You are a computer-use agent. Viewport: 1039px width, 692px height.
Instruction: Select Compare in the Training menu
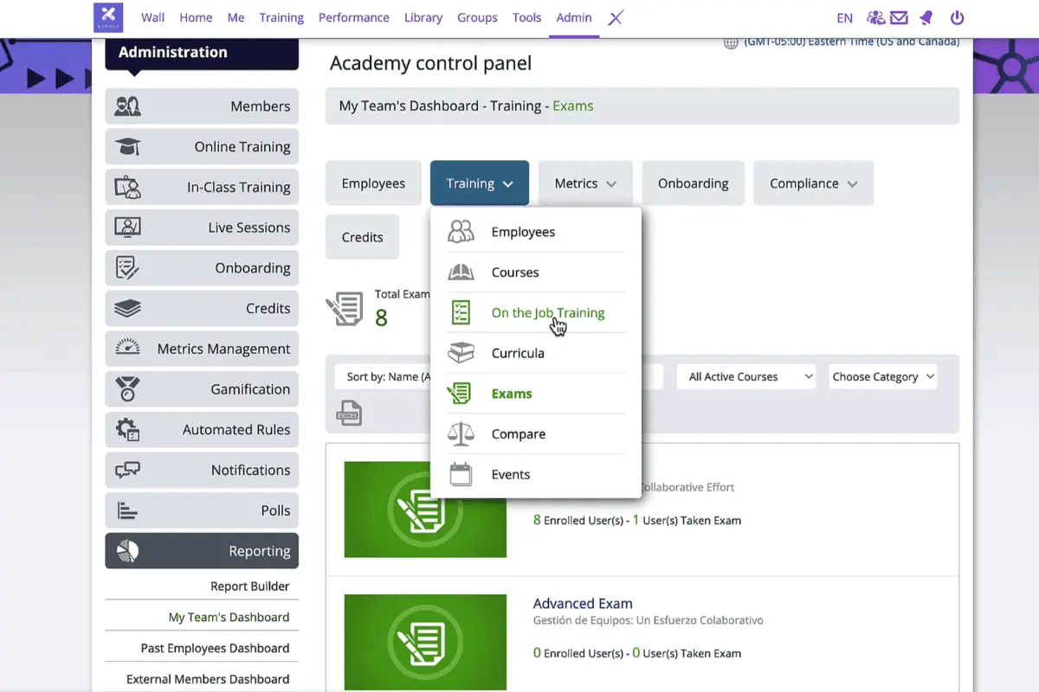pyautogui.click(x=536, y=434)
